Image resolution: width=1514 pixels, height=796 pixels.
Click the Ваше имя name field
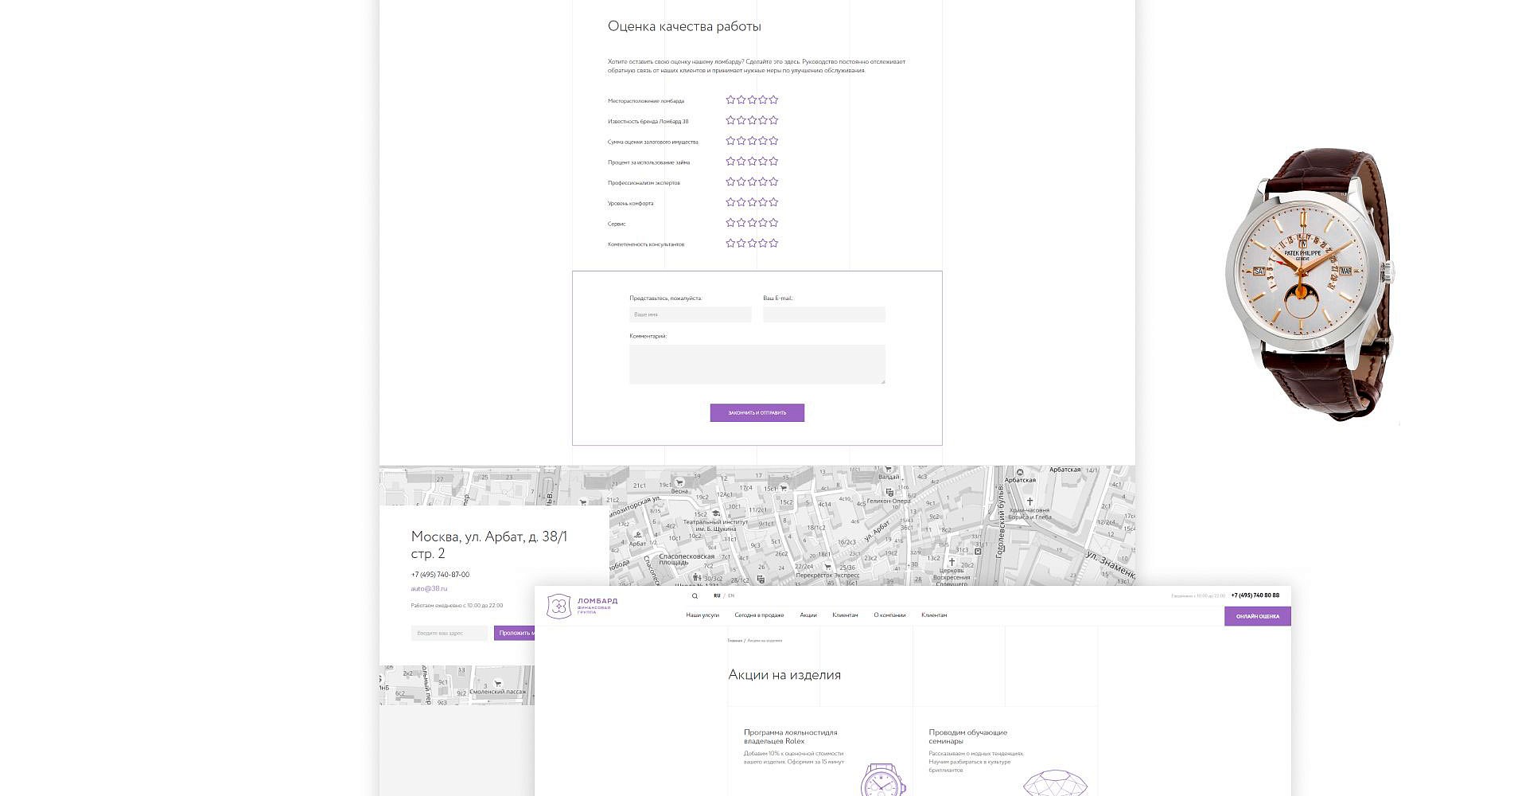[690, 314]
